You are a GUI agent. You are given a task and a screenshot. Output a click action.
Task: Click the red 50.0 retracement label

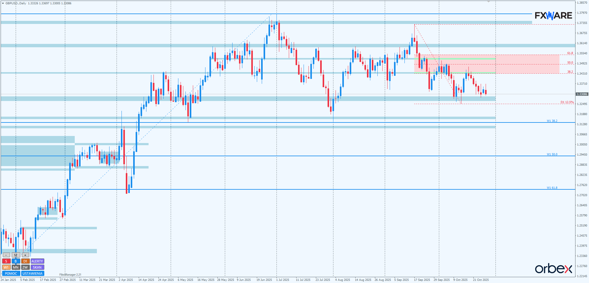(570, 63)
